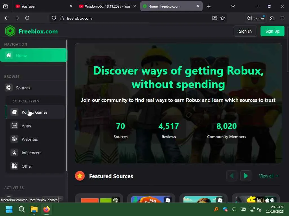Image resolution: width=289 pixels, height=216 pixels.
Task: Click the Featured Sources orange star icon
Action: coord(80,176)
